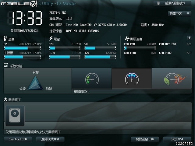Image resolution: width=195 pixels, height=146 pixels.
Task: Click the P8Z77-V PRO model text
Action: pyautogui.click(x=58, y=13)
